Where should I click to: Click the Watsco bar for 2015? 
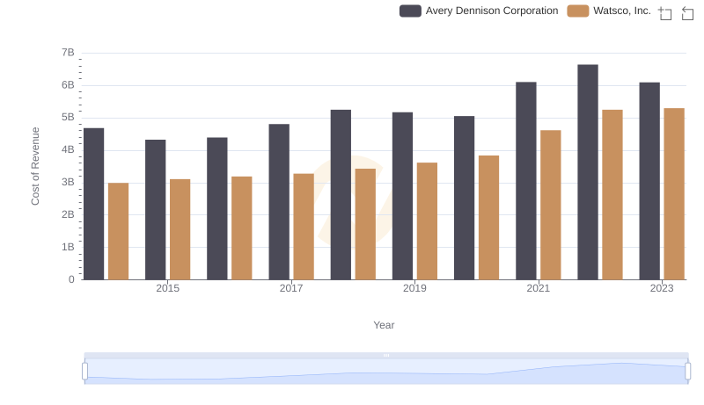(180, 229)
